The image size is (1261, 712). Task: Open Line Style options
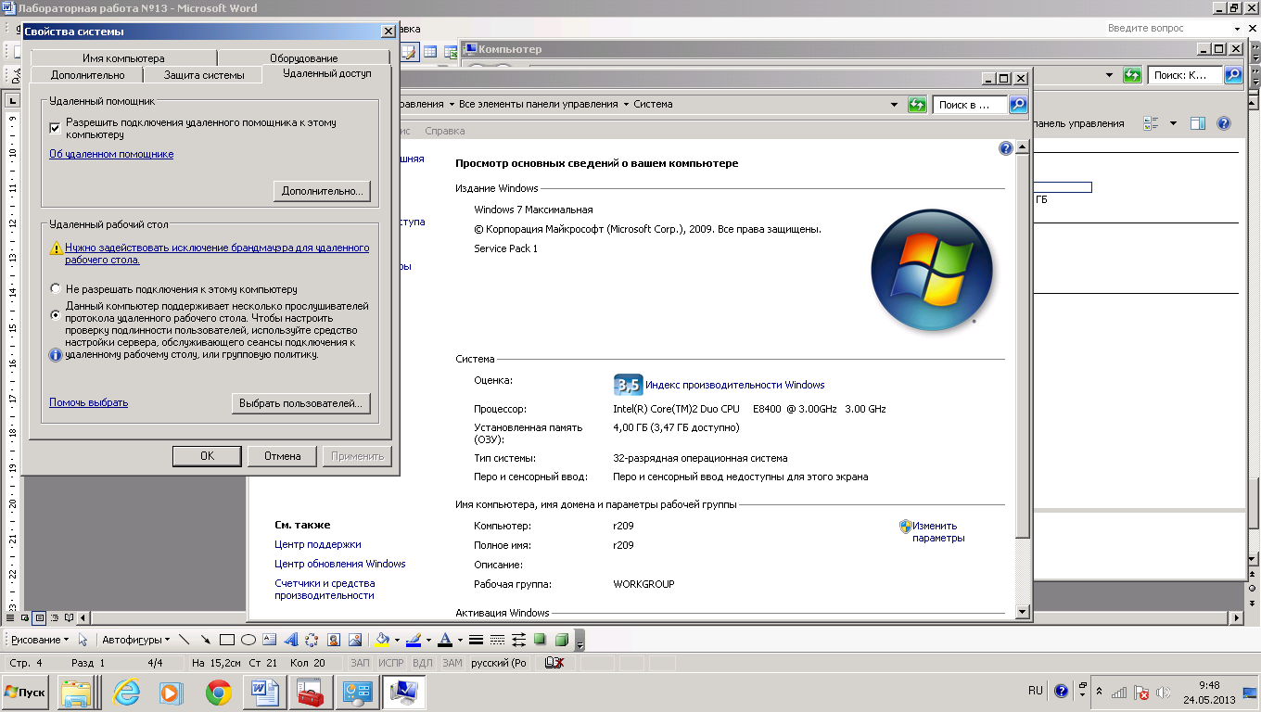pyautogui.click(x=476, y=640)
